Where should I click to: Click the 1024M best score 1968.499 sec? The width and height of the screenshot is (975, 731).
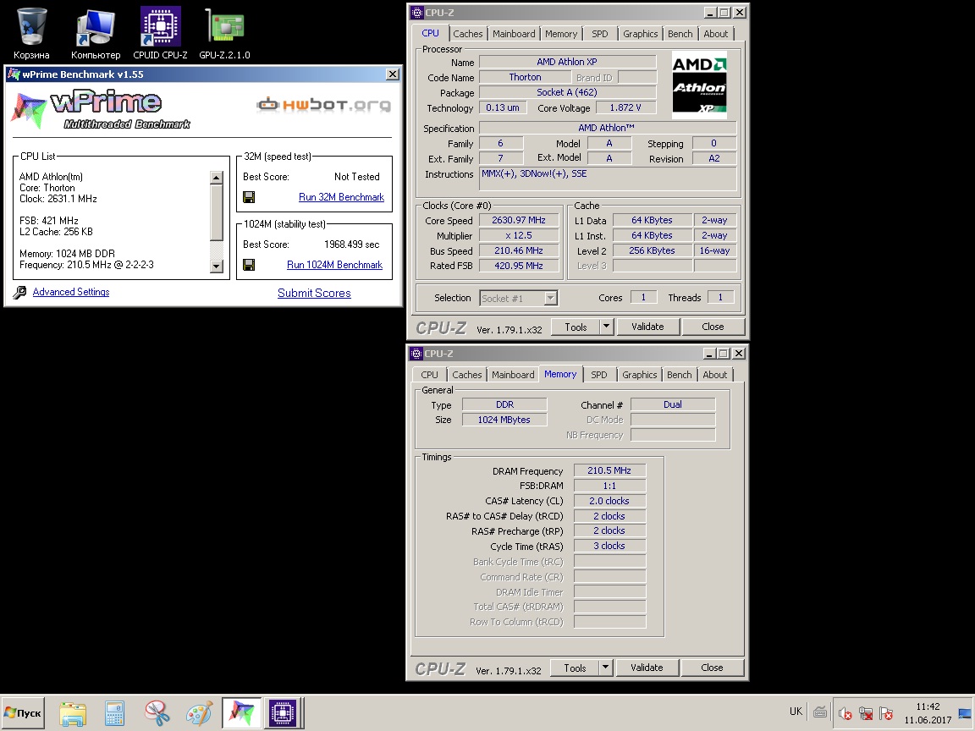tap(352, 245)
